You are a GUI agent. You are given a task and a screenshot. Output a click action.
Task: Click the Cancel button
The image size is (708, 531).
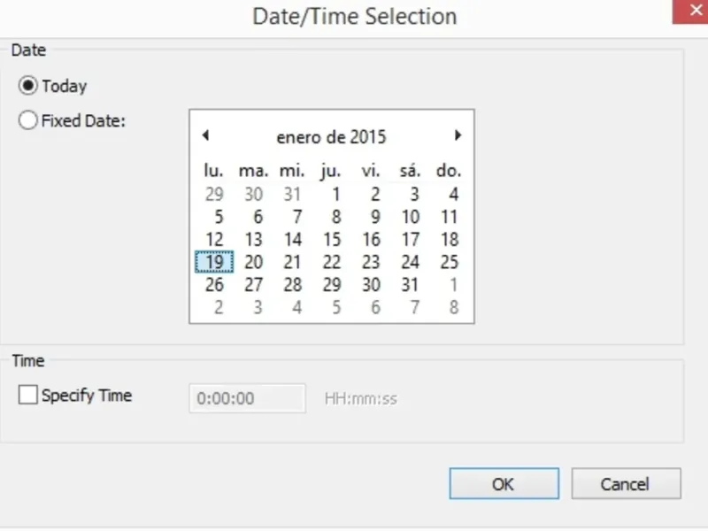click(625, 484)
